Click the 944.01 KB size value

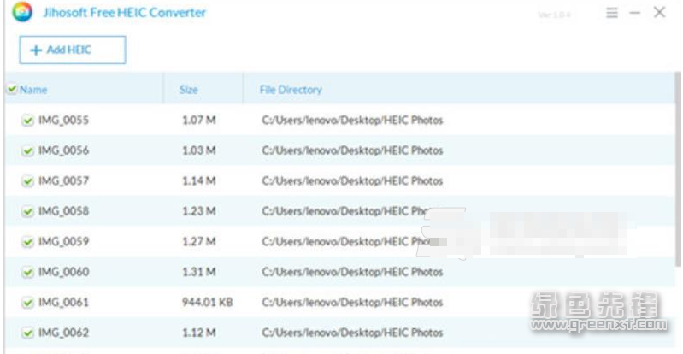pyautogui.click(x=208, y=302)
